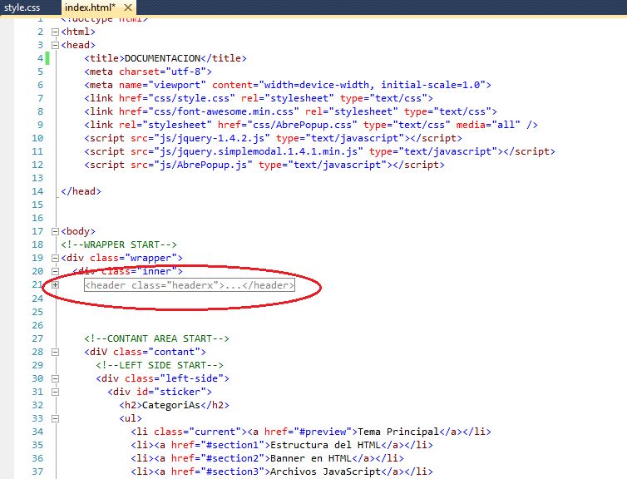
Task: Collapse the html tag on line 2
Action: pos(55,32)
